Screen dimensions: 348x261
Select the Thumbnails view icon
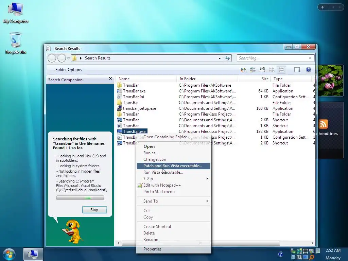[x=243, y=70]
